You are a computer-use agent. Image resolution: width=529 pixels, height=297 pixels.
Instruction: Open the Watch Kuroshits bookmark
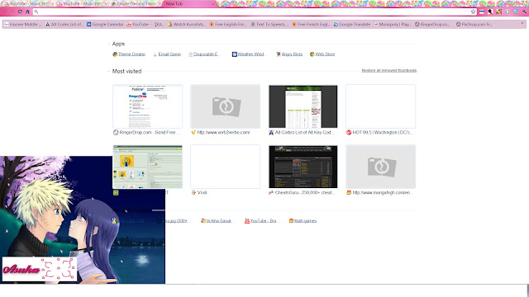coord(187,24)
